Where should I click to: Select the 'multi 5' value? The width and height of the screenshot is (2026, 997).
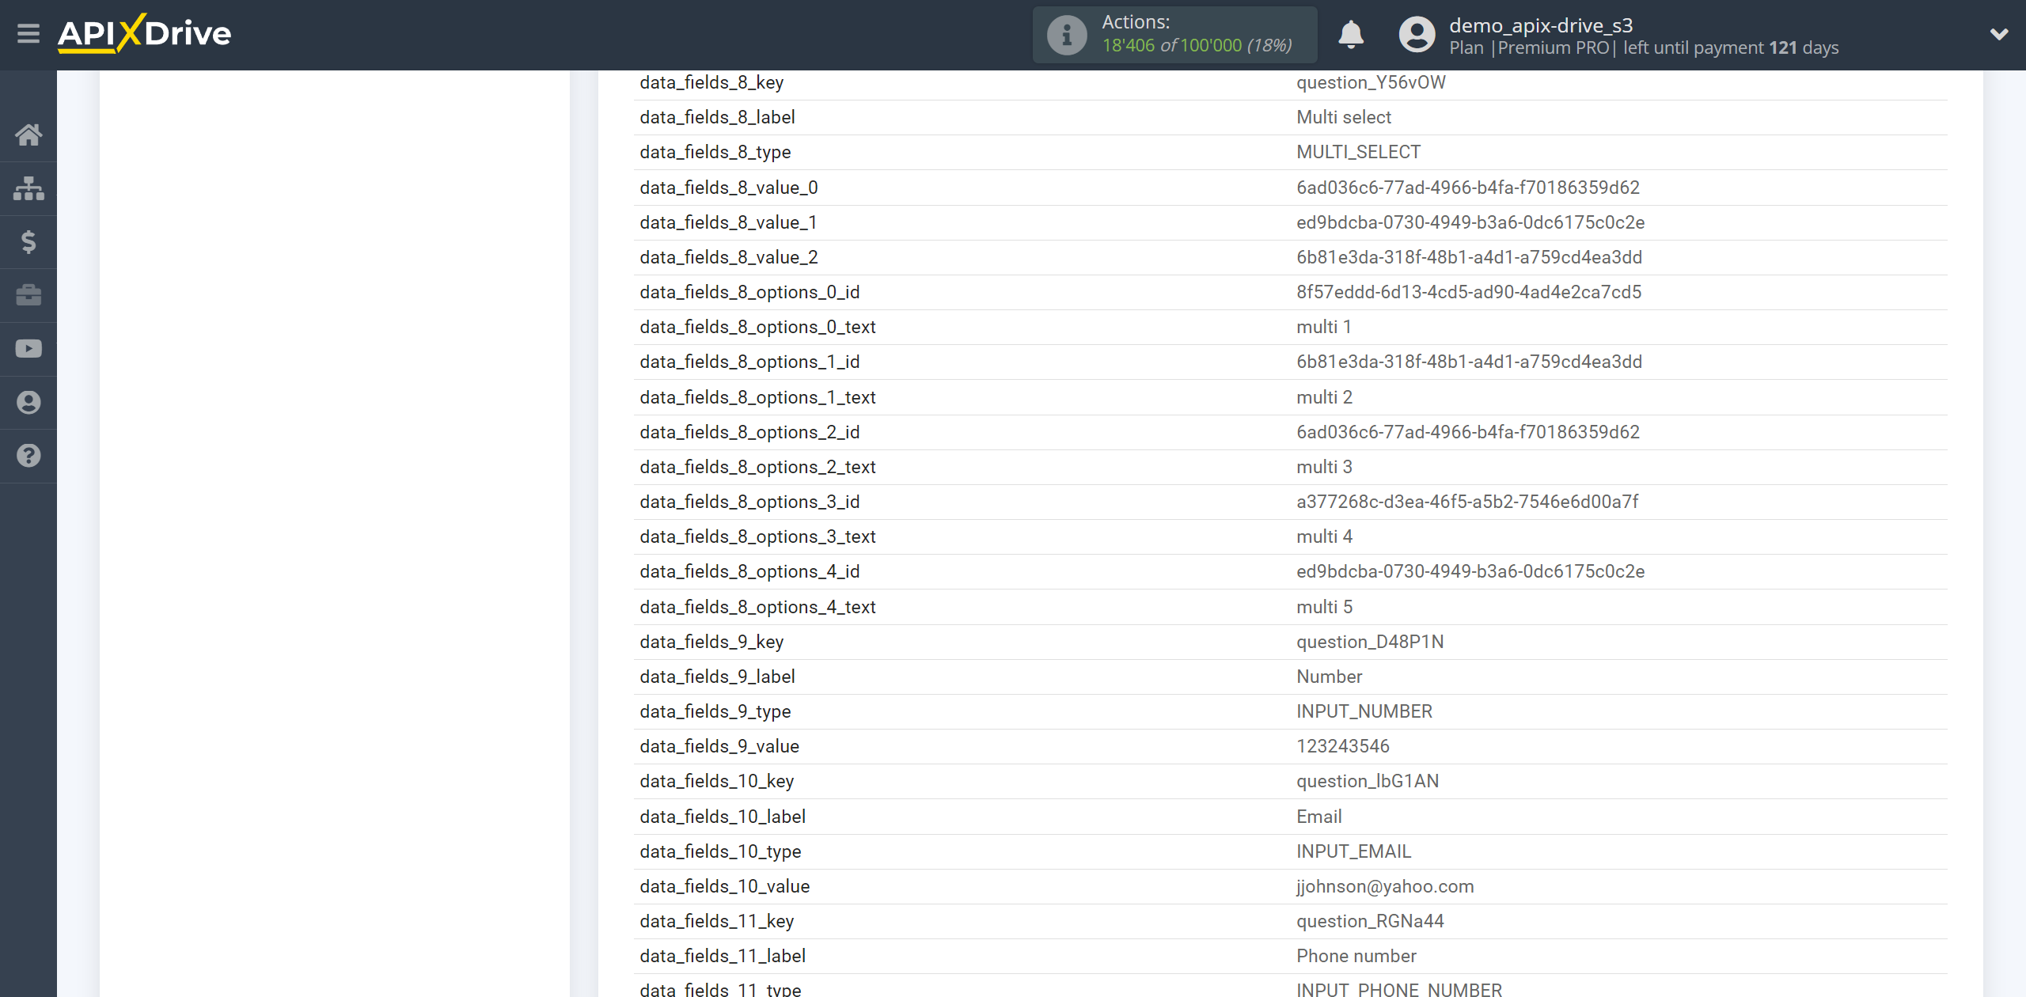pyautogui.click(x=1324, y=607)
